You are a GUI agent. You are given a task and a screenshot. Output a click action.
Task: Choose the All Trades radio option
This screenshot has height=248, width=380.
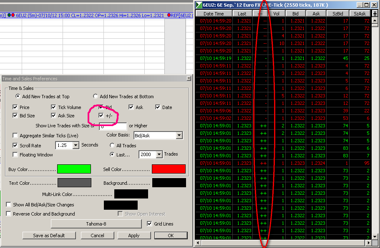[x=112, y=146]
